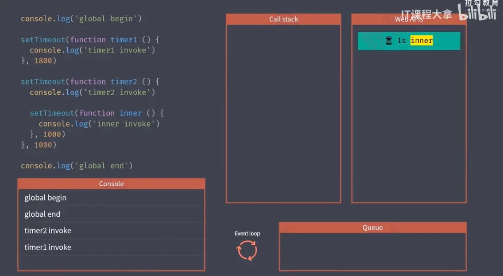
Task: Click the code line console.log('inner invoke')
Action: [99, 124]
